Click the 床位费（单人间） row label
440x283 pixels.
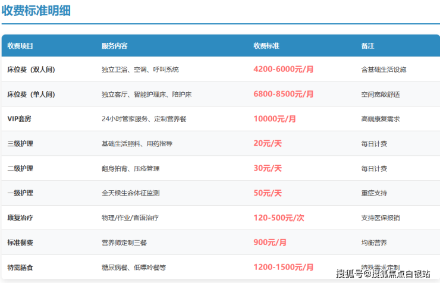coord(31,95)
